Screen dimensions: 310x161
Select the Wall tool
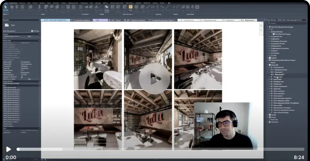(12, 8)
